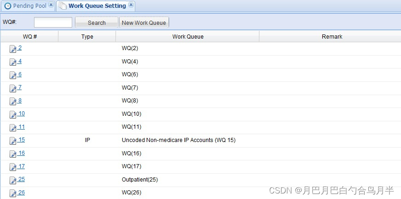Click the edit icon for row 16
Screen dimensions: 401x199
(13, 154)
